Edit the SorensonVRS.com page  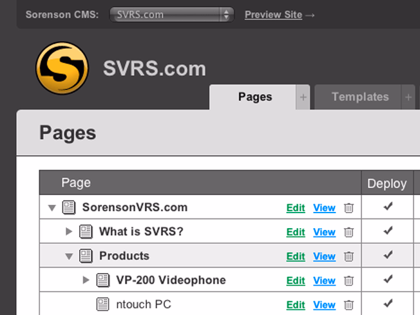pyautogui.click(x=296, y=208)
